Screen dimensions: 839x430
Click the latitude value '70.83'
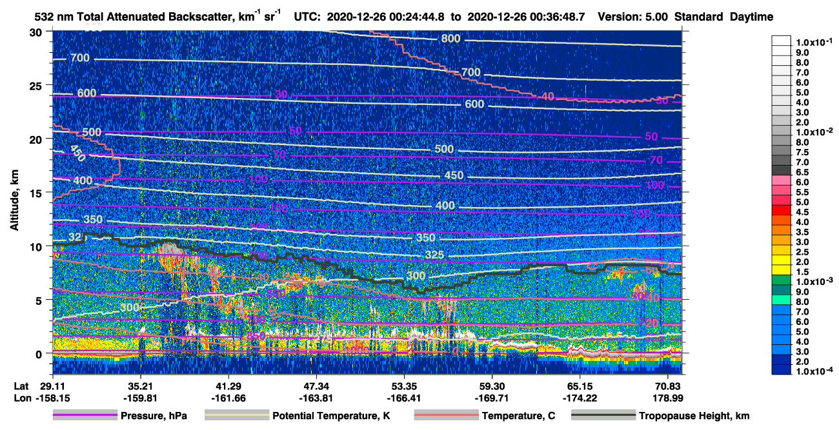coord(667,386)
